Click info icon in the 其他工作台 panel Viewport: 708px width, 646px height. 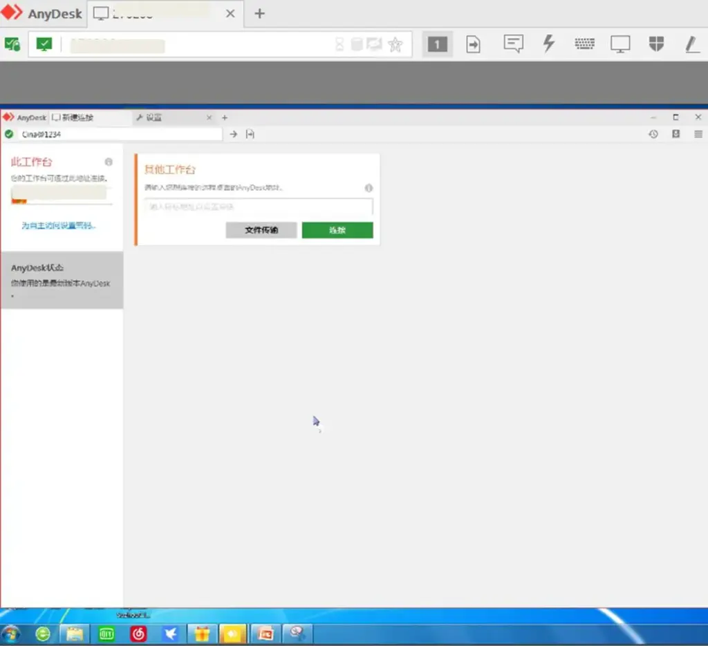pyautogui.click(x=369, y=188)
